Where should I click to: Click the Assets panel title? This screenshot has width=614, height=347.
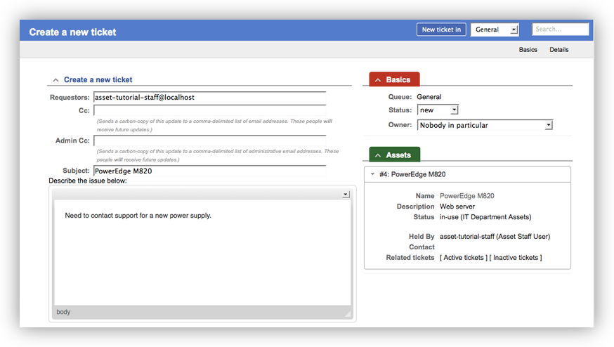pyautogui.click(x=398, y=155)
